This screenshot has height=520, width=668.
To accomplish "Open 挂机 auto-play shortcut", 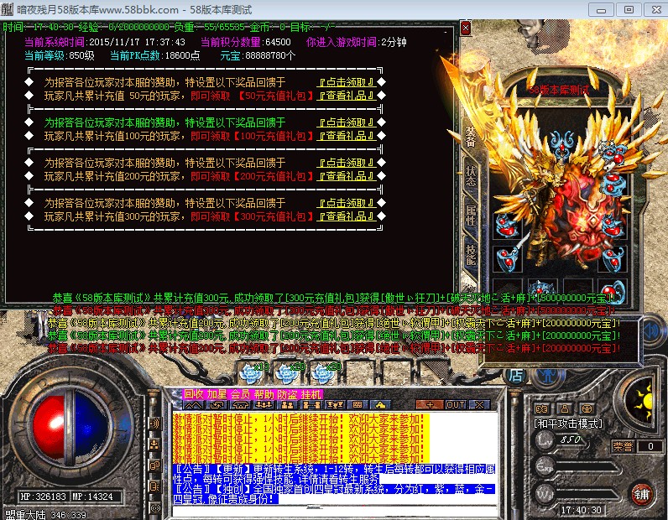I will pyautogui.click(x=311, y=394).
